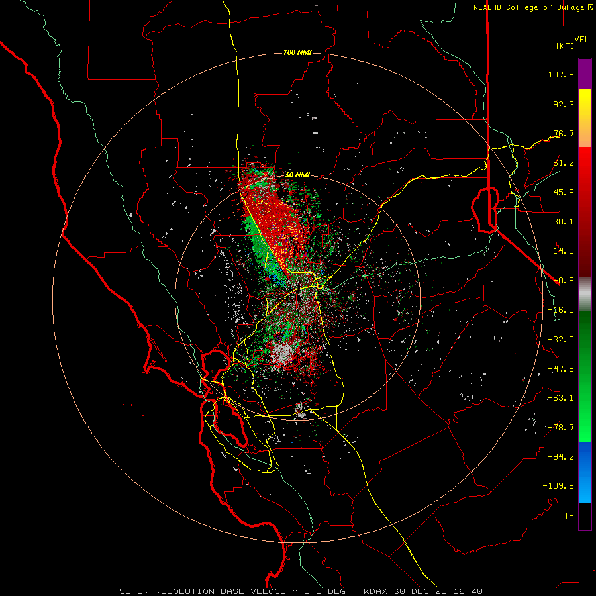Click the [KT] units label
This screenshot has height=596, width=596.
click(x=565, y=46)
